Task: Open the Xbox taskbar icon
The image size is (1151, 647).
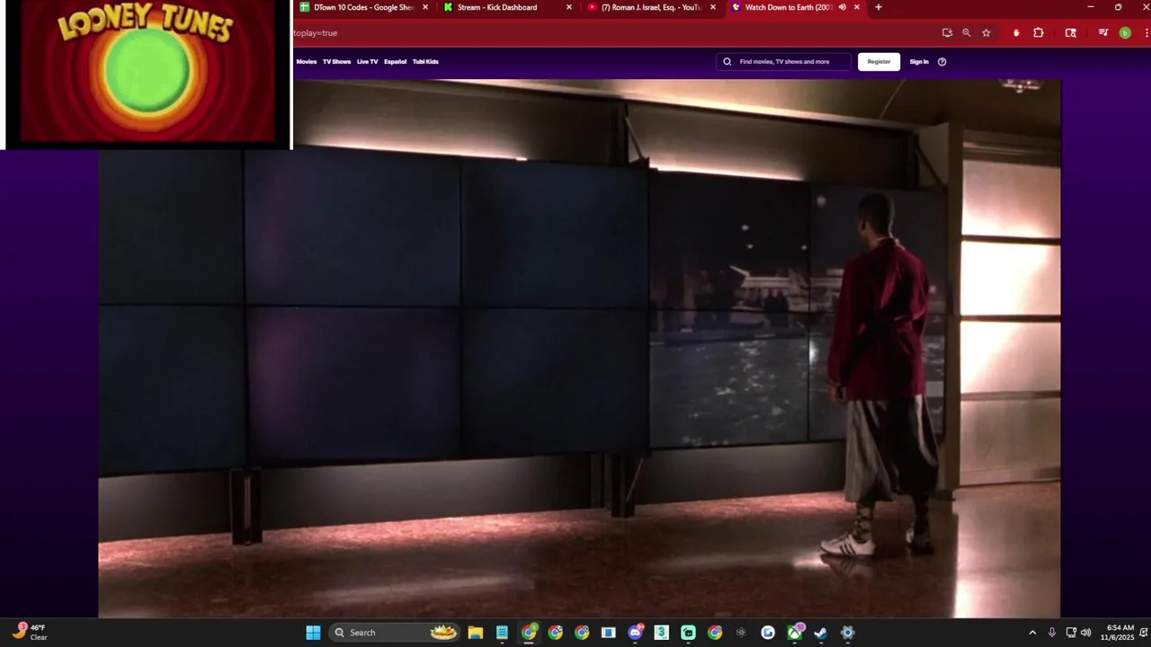Action: [x=795, y=633]
